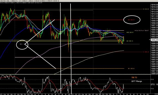The image size is (158, 95).
Task: Click the 1895.00 price axis label
Action: [154, 53]
